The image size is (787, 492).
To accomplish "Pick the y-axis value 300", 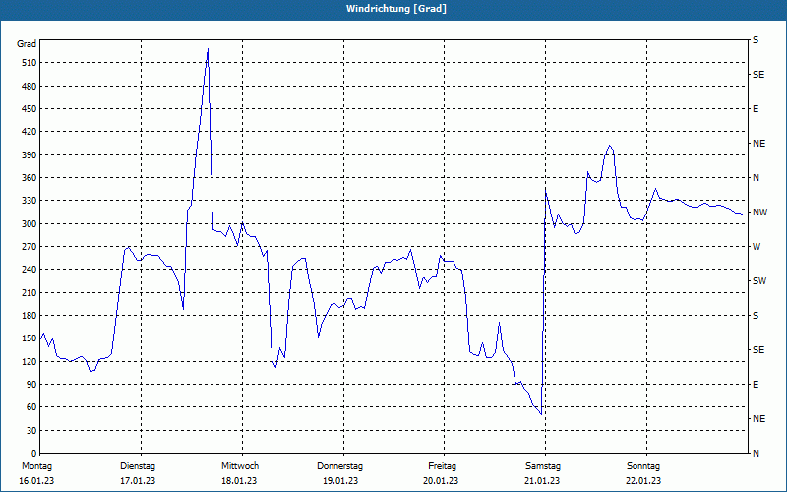I will 30,224.
